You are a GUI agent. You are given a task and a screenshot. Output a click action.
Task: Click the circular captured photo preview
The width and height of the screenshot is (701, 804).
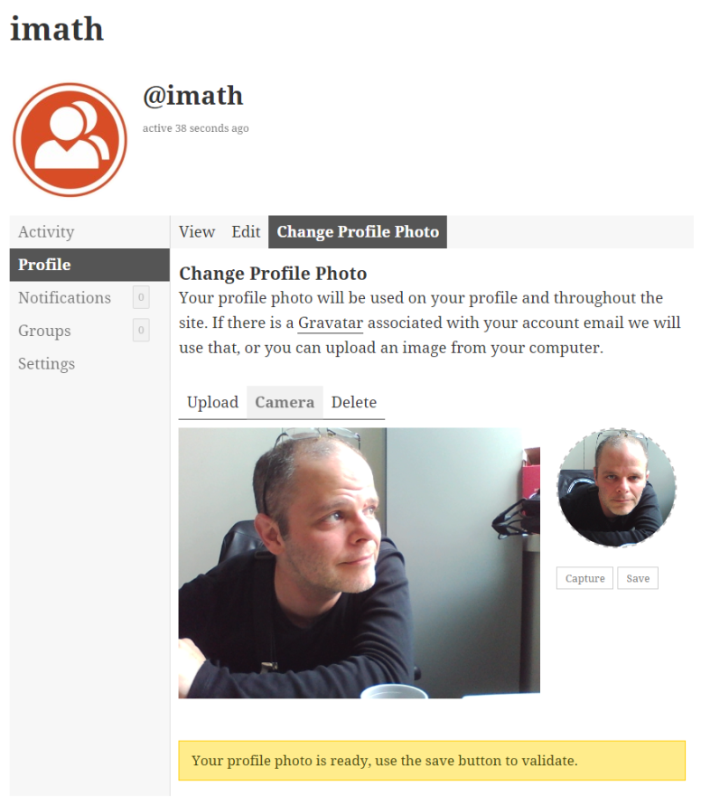(616, 488)
